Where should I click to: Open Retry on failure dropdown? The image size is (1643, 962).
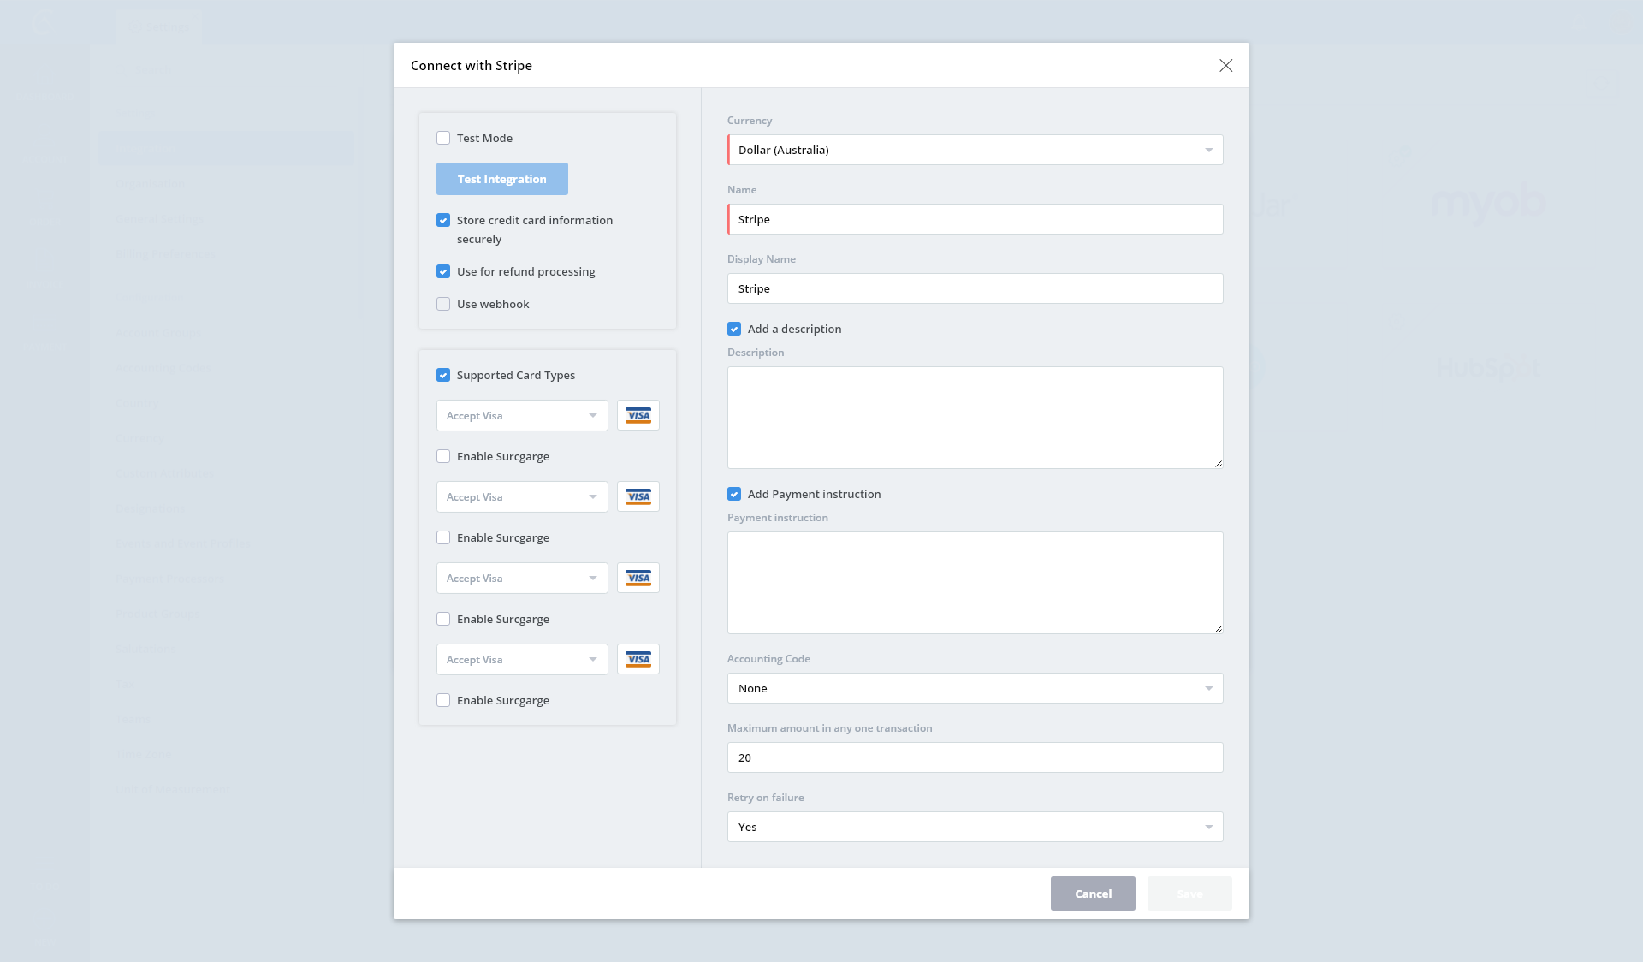(x=975, y=827)
